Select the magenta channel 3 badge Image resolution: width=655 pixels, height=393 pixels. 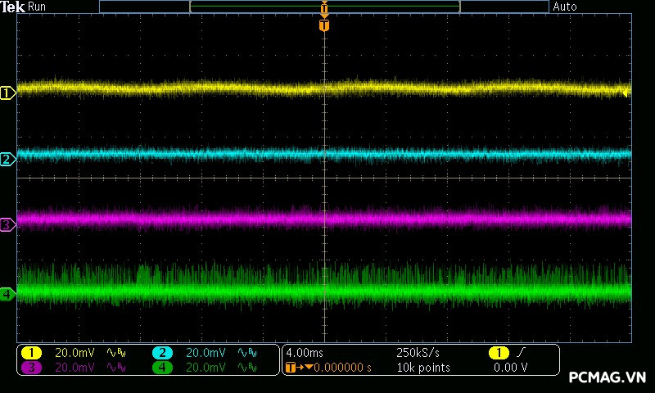click(31, 368)
